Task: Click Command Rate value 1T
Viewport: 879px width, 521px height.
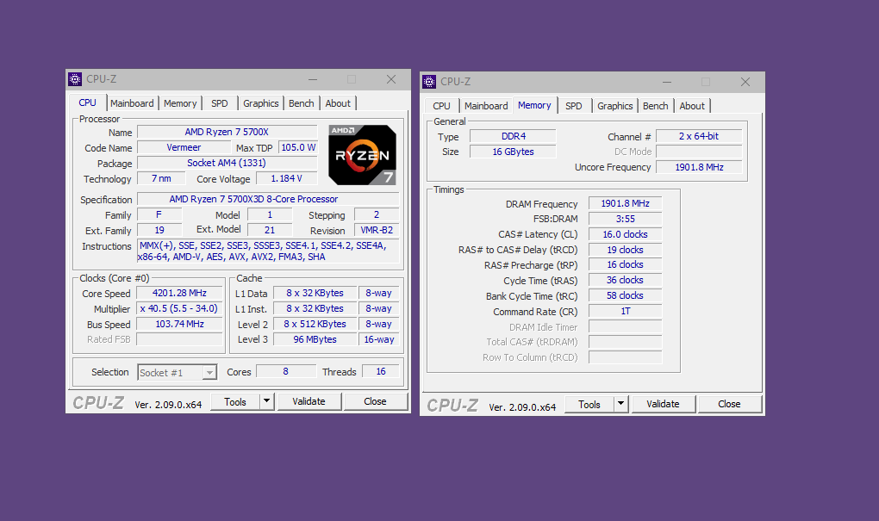Action: pyautogui.click(x=625, y=311)
